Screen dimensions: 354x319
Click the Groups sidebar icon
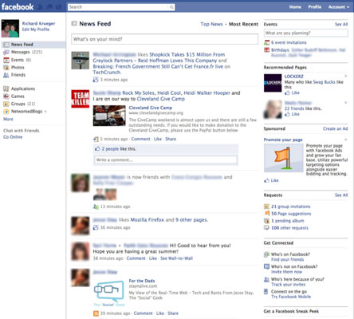6,104
